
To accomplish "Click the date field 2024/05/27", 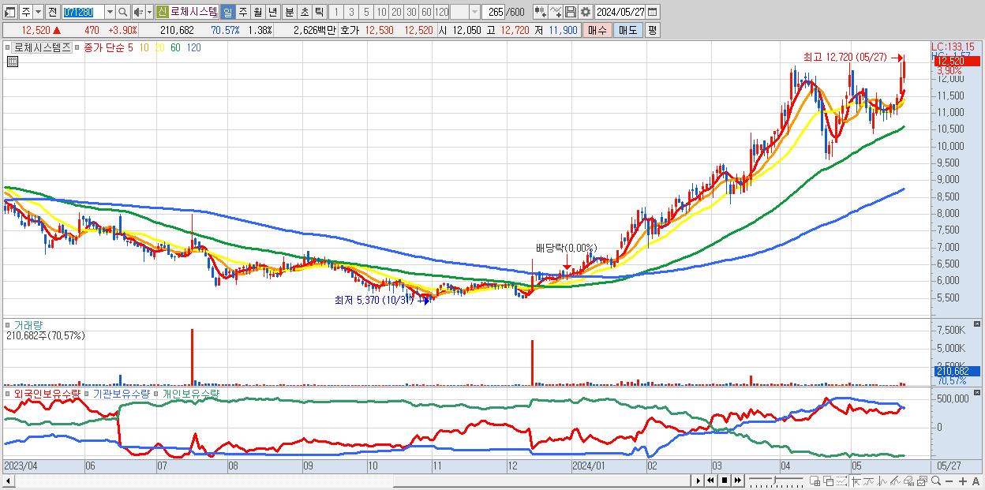I will click(x=620, y=12).
